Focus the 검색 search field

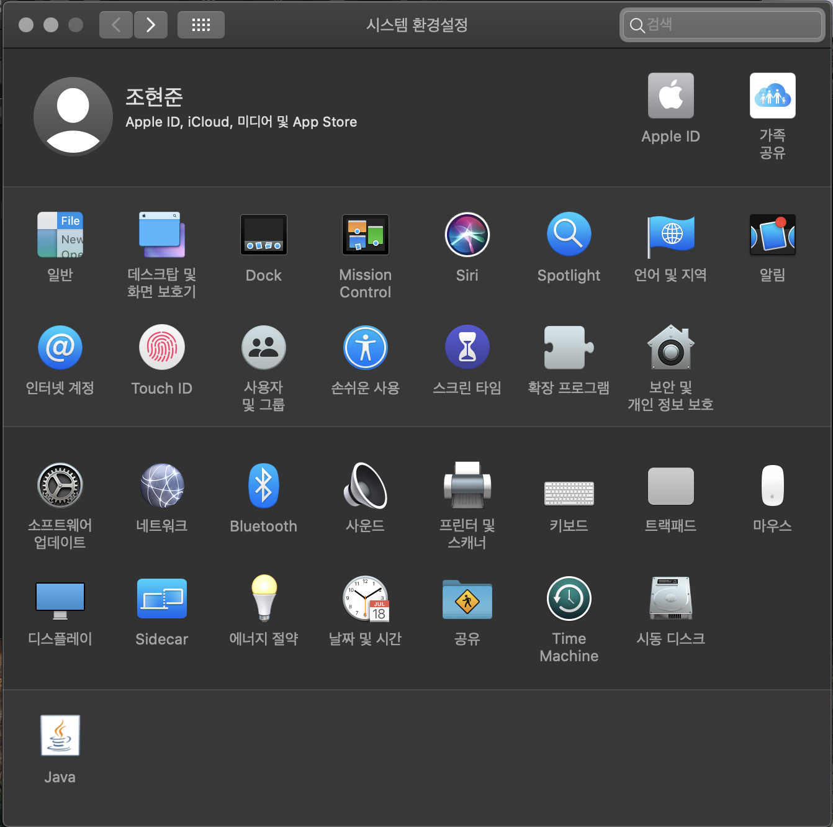(723, 25)
